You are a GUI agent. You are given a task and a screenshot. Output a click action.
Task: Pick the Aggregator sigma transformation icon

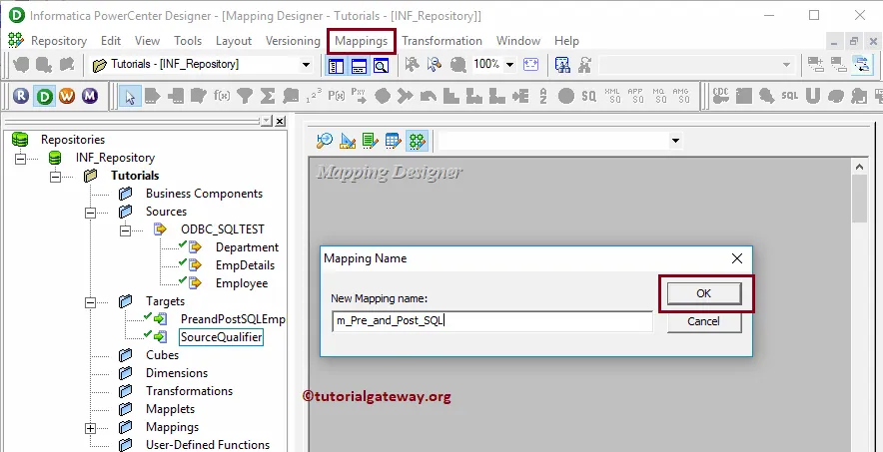point(268,96)
